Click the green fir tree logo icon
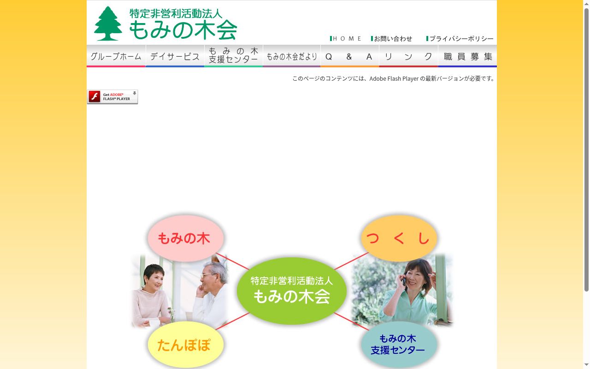 (108, 24)
